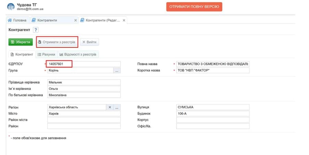Click the Група field showing Корінь
The width and height of the screenshot is (309, 155).
pos(80,70)
